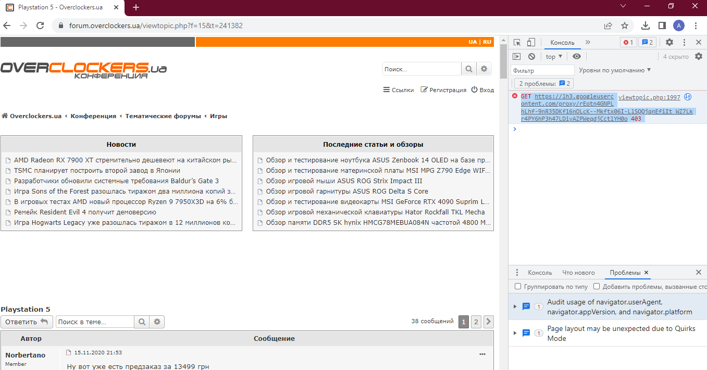
Task: Switch site language to UA
Action: click(x=473, y=42)
